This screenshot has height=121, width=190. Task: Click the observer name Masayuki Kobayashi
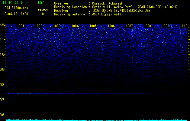[x=108, y=3]
